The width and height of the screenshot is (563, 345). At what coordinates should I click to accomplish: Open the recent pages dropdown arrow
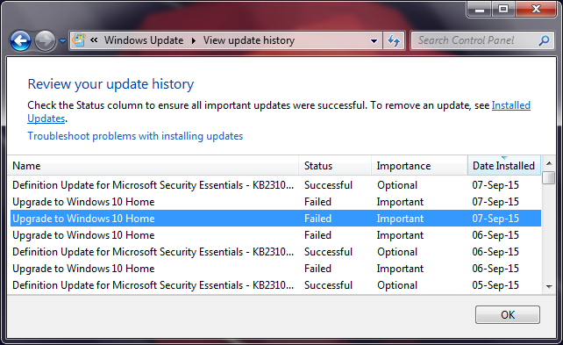(62, 41)
